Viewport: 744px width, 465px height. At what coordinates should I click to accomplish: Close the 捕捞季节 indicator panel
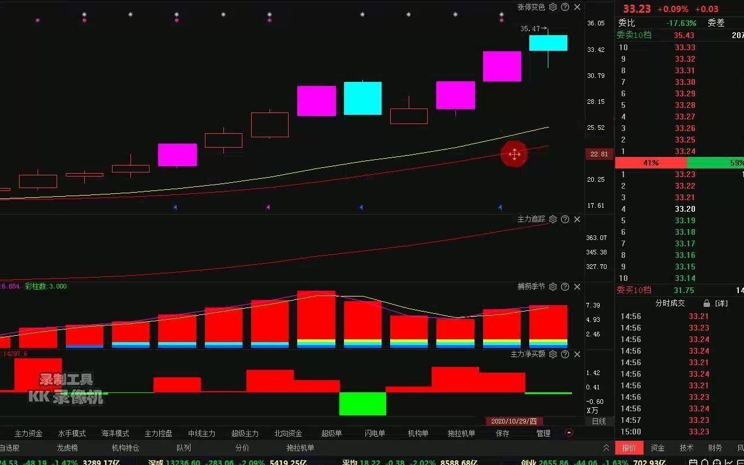pyautogui.click(x=577, y=287)
